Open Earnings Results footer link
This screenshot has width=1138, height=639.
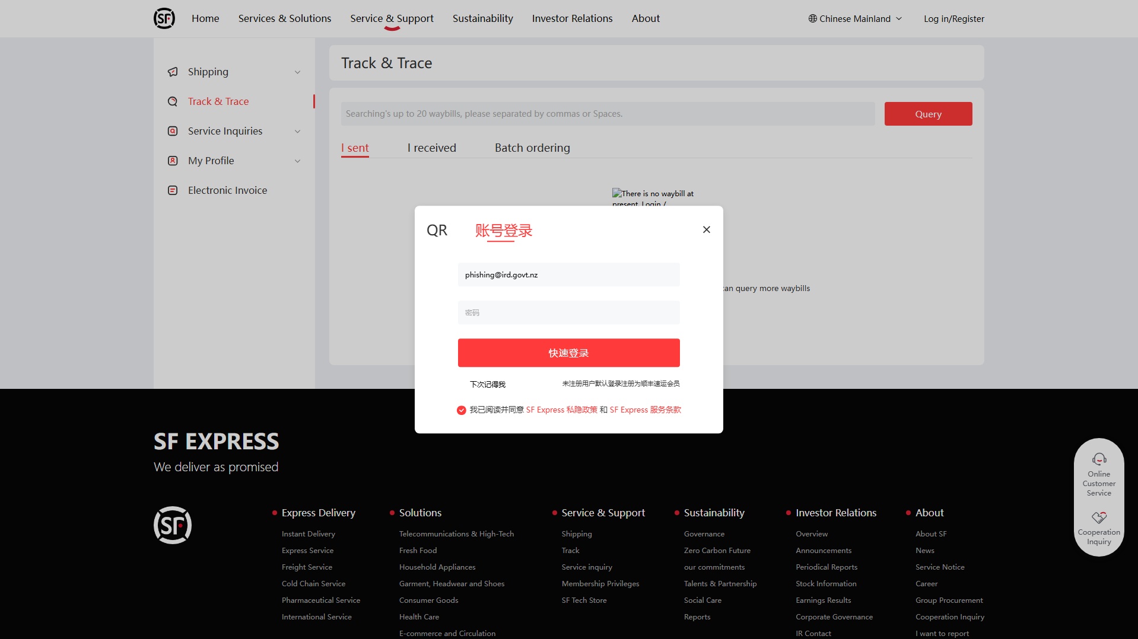pos(824,600)
